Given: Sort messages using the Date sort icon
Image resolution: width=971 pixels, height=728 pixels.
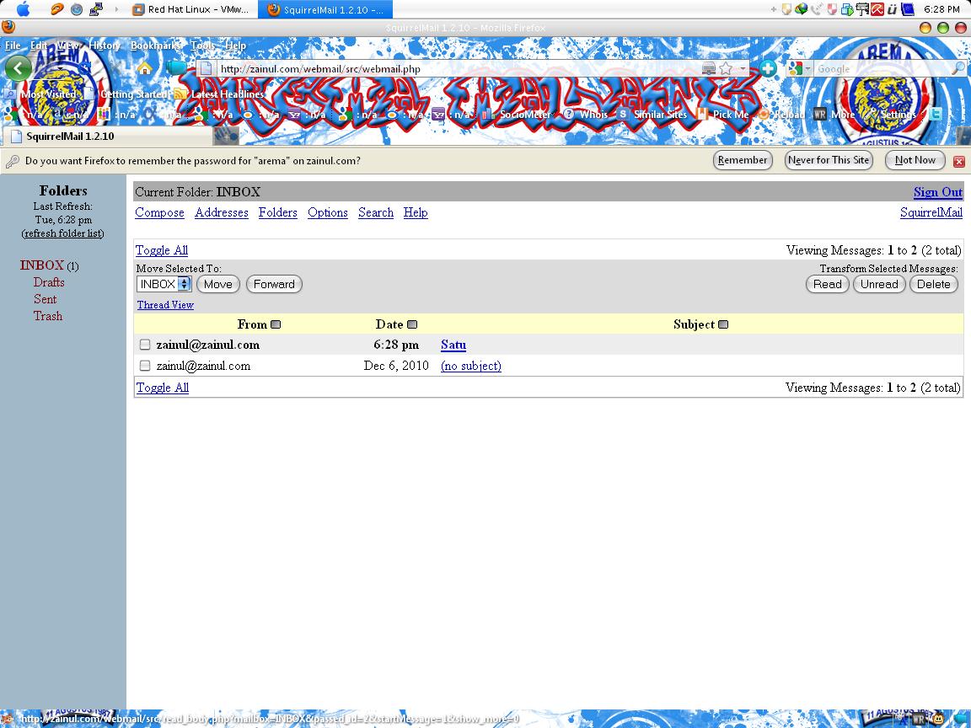Looking at the screenshot, I should pos(412,324).
